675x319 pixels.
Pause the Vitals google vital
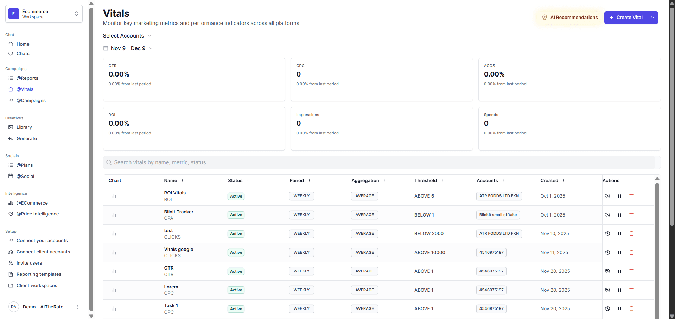pos(619,253)
